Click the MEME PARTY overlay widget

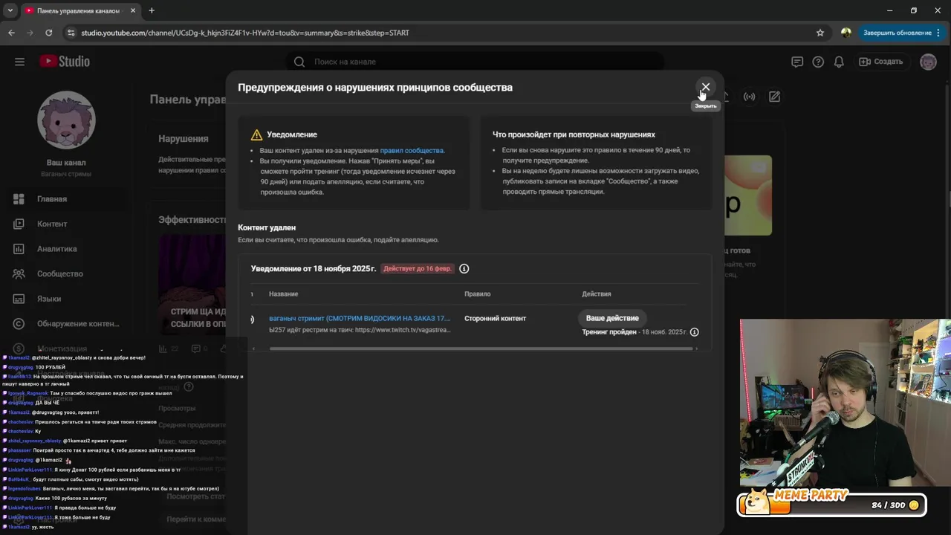point(831,503)
